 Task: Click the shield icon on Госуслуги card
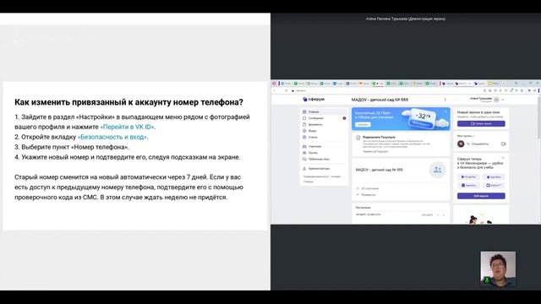pyautogui.click(x=358, y=138)
